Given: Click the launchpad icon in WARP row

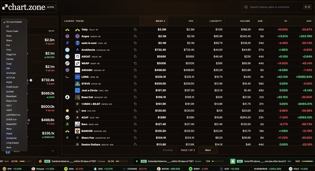Looking at the screenshot, I should (x=67, y=63).
